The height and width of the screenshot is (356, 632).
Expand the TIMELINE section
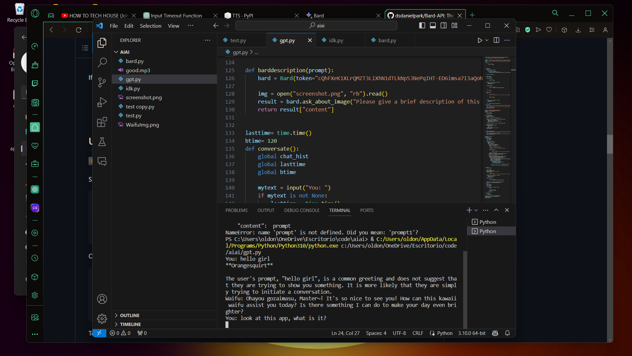tap(130, 324)
